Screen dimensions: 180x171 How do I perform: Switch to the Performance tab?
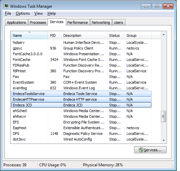[78, 22]
